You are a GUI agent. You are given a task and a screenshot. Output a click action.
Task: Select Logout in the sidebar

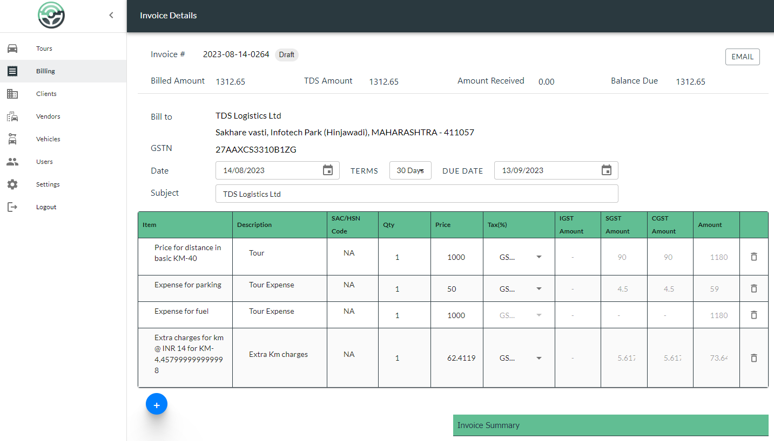(63, 207)
